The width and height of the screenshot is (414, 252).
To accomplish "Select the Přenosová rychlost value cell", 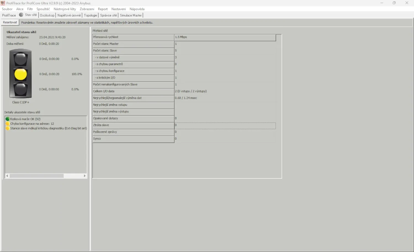I will pyautogui.click(x=225, y=37).
